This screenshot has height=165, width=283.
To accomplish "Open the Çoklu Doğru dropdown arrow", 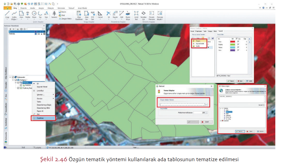I will pos(17,19).
